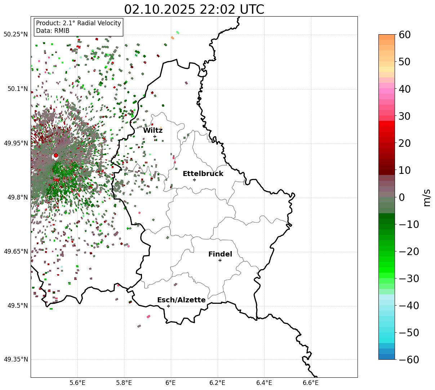This screenshot has width=435, height=390.
Task: Click the Esch/Alzette station label
Action: coord(181,300)
